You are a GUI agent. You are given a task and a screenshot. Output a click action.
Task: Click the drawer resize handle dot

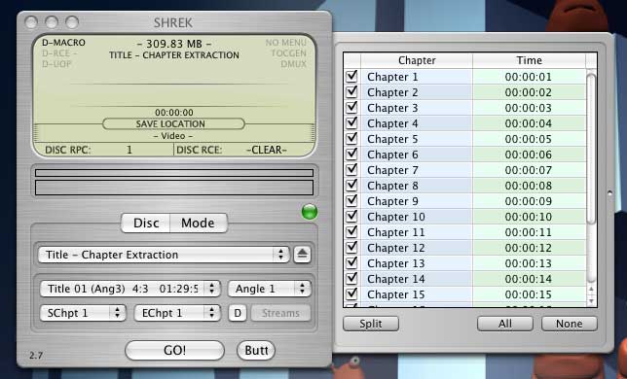coord(609,193)
